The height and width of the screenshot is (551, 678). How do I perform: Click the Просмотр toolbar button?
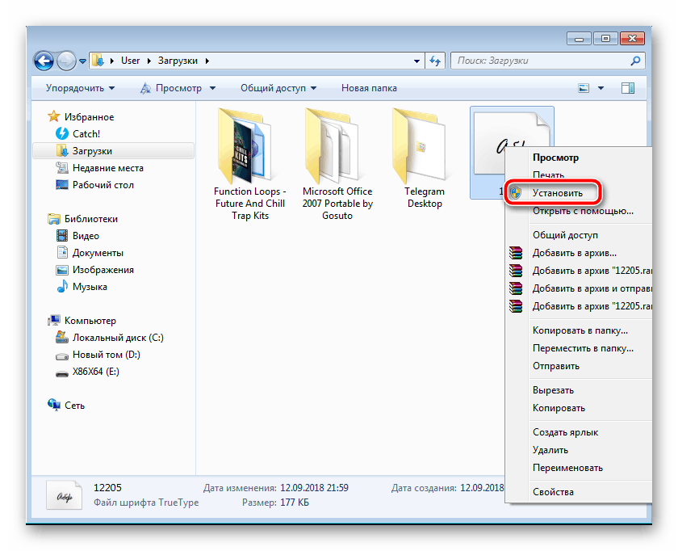pos(178,88)
